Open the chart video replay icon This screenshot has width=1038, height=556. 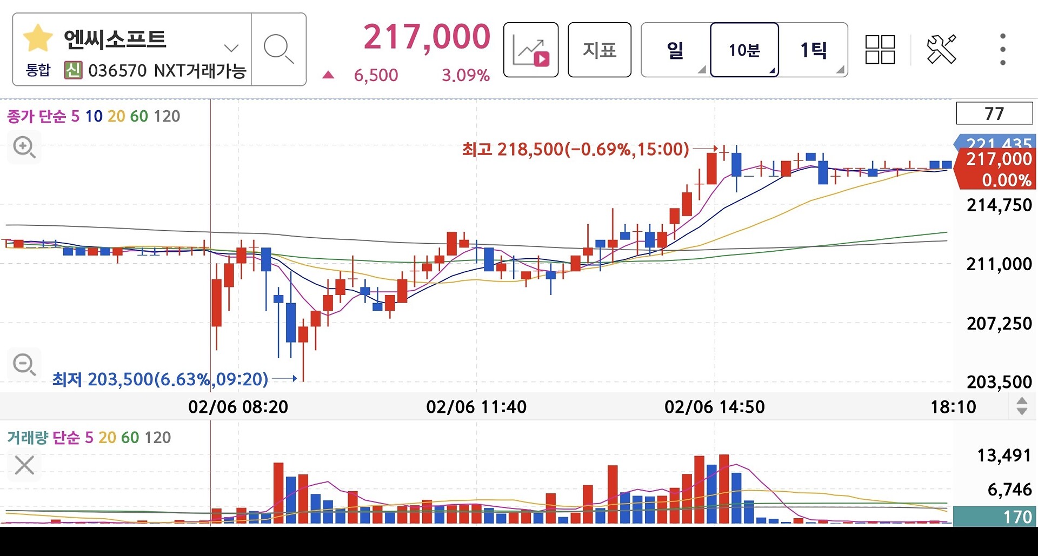coord(531,50)
